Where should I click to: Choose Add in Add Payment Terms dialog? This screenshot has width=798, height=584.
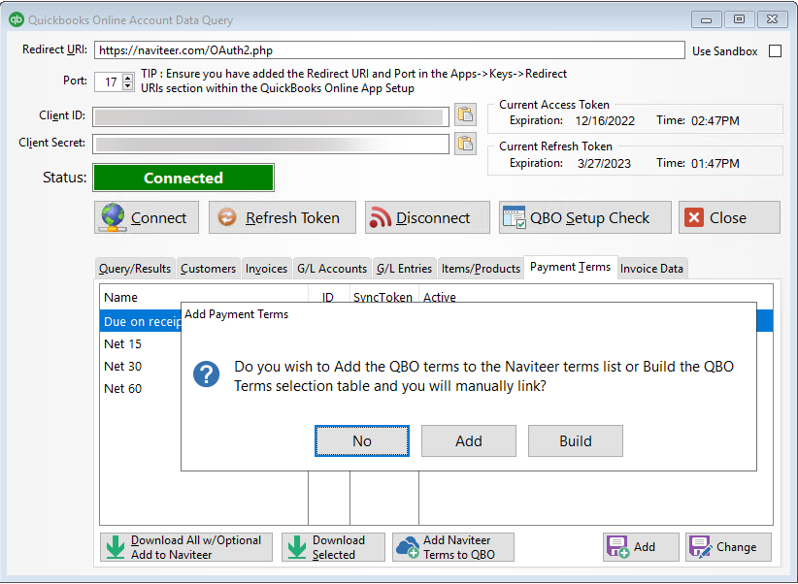pos(469,441)
